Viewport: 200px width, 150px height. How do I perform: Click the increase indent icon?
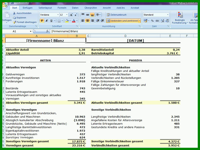(102, 21)
